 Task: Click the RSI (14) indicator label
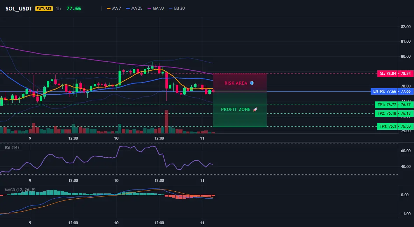point(12,147)
